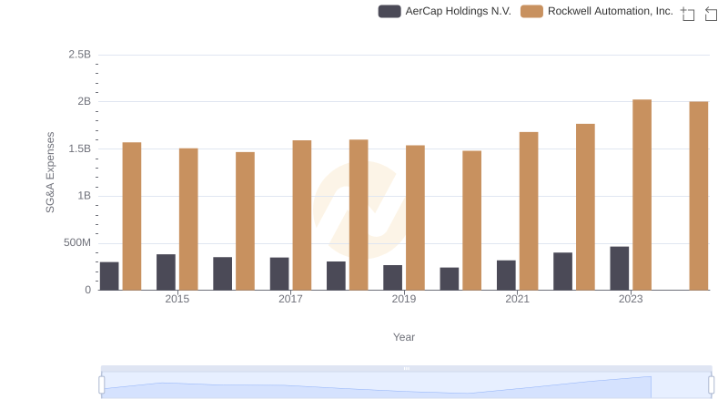Click the data zoom preview area
Viewport: 728px width, 420px height.
pos(406,384)
